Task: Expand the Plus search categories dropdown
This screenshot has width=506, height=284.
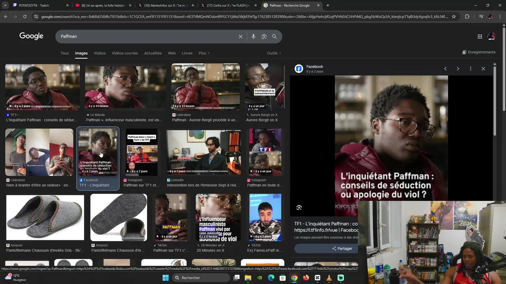Action: coord(204,53)
